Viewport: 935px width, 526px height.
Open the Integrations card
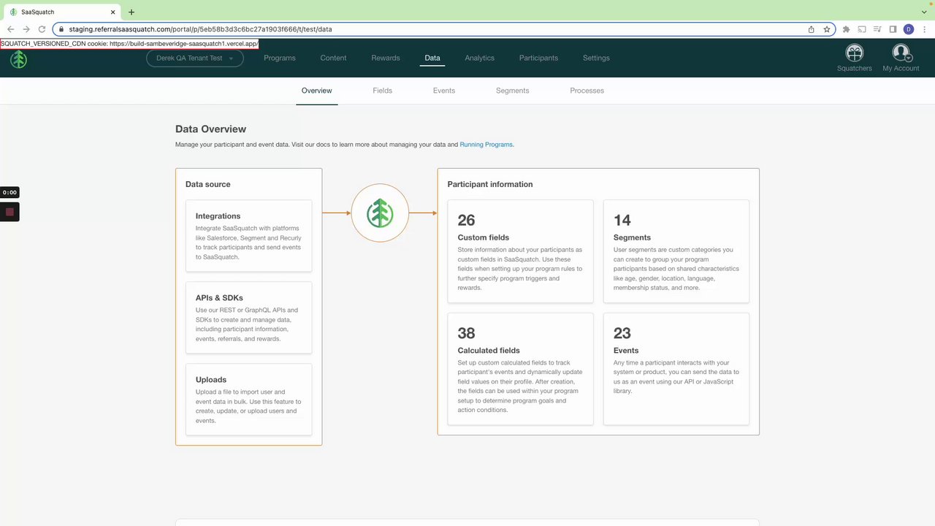(x=249, y=236)
